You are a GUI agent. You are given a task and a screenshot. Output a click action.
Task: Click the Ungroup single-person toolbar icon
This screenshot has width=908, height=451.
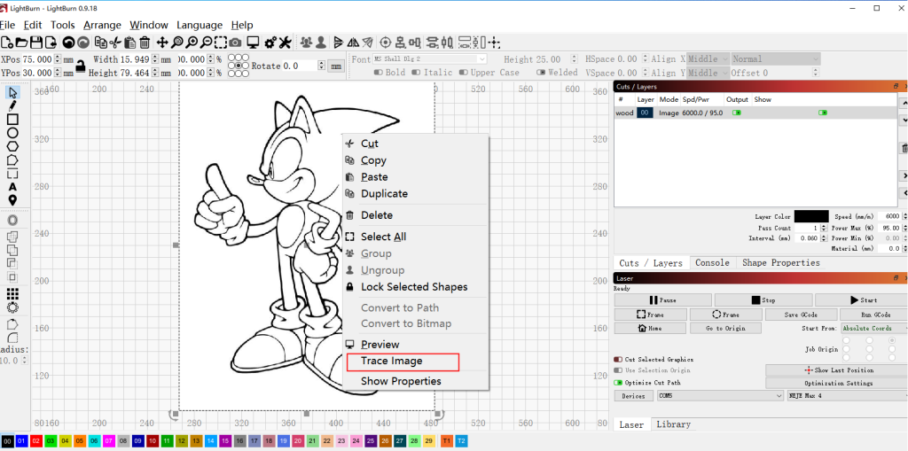click(x=320, y=43)
